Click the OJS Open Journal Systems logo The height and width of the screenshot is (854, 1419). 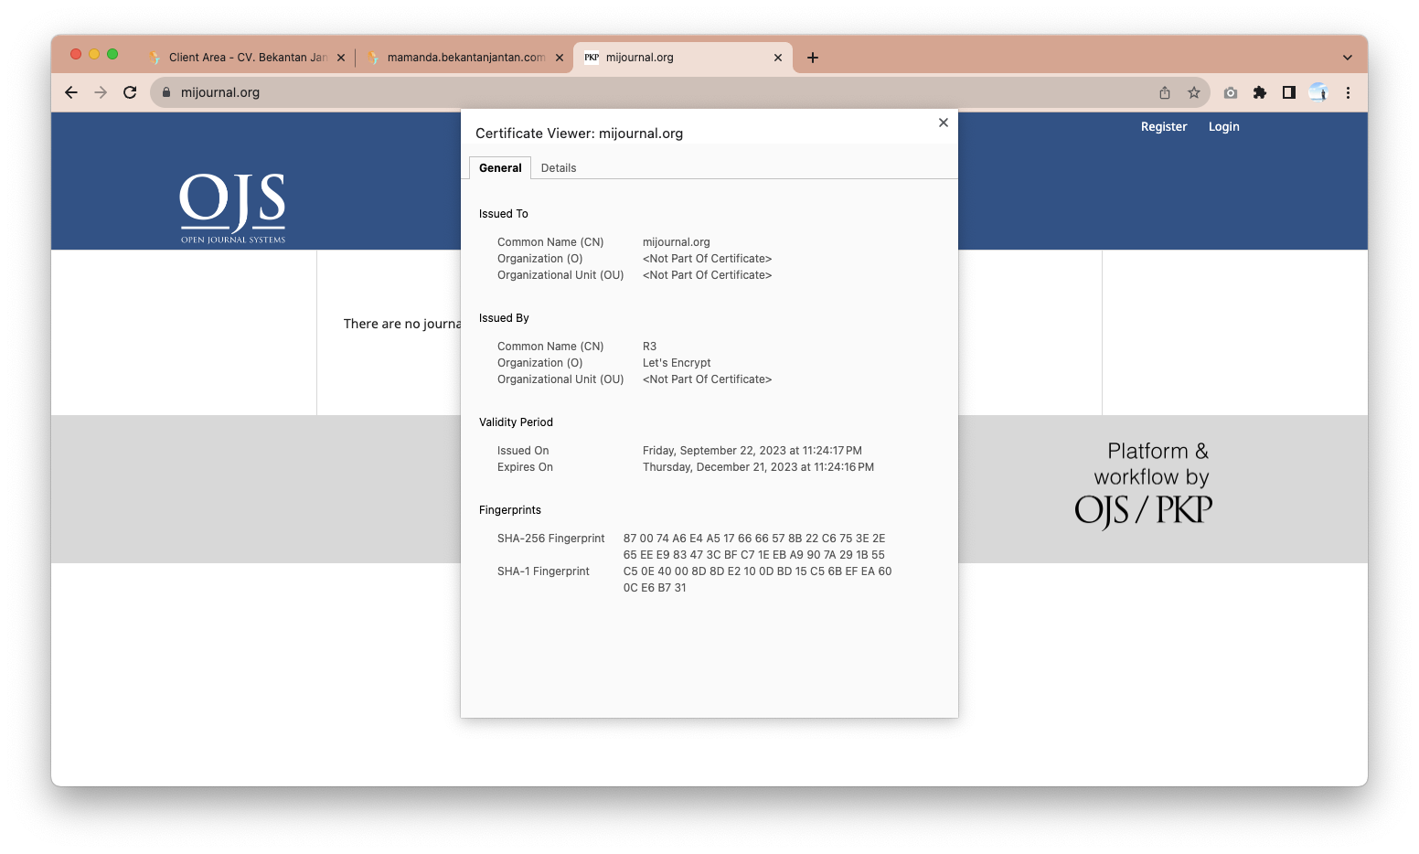(233, 208)
